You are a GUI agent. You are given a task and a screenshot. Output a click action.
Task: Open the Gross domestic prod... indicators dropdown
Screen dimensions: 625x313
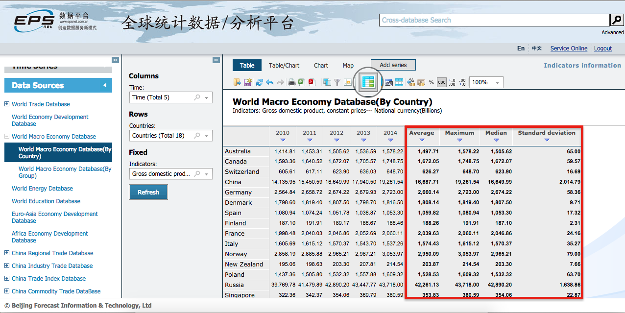(207, 174)
